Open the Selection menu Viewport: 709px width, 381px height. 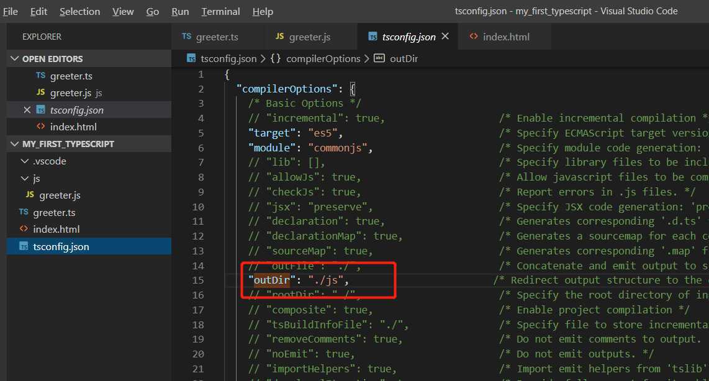79,11
